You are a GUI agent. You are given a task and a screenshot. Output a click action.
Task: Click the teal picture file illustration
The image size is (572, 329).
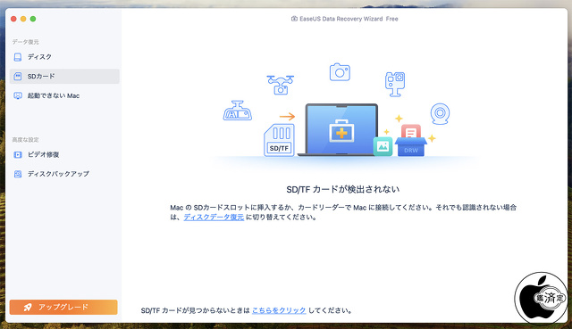383,146
